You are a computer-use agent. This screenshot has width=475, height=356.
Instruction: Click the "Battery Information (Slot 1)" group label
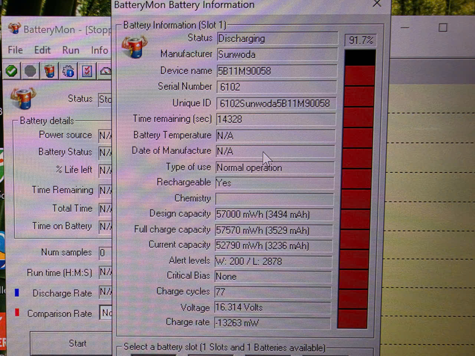click(174, 25)
